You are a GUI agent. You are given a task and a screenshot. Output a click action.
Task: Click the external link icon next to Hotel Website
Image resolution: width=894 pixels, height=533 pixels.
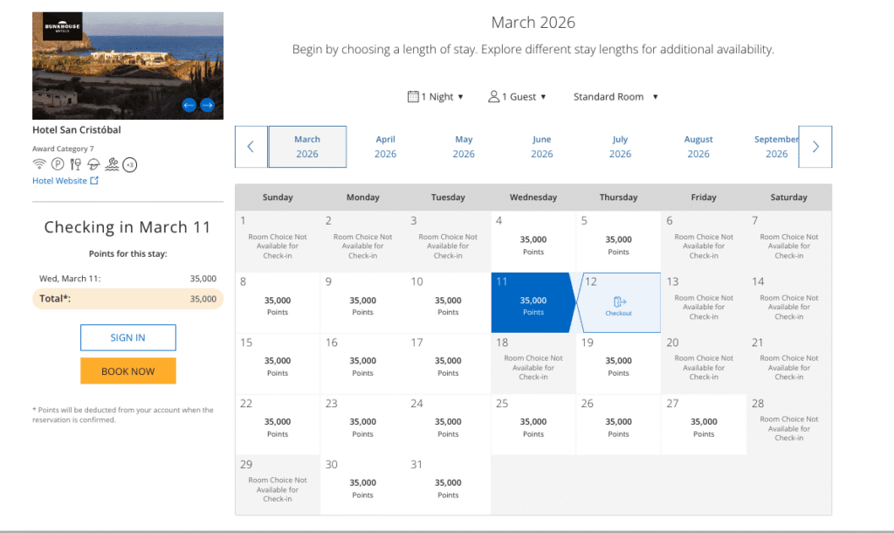click(96, 180)
